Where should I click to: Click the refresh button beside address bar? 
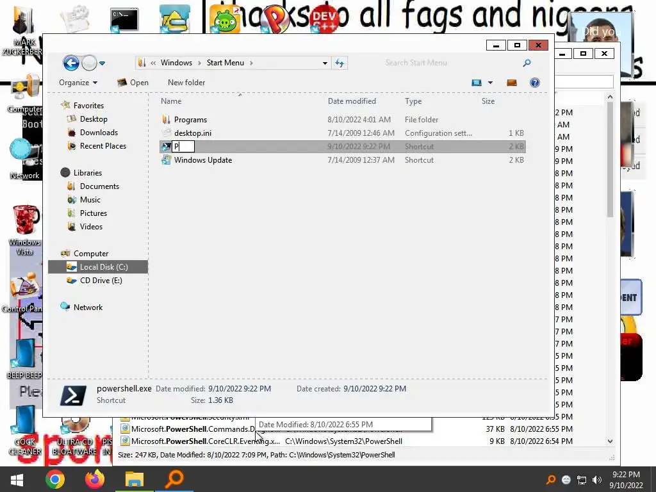(x=340, y=63)
